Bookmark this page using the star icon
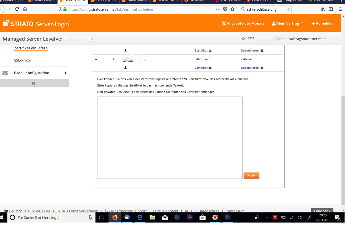345x230 pixels. [232, 9]
